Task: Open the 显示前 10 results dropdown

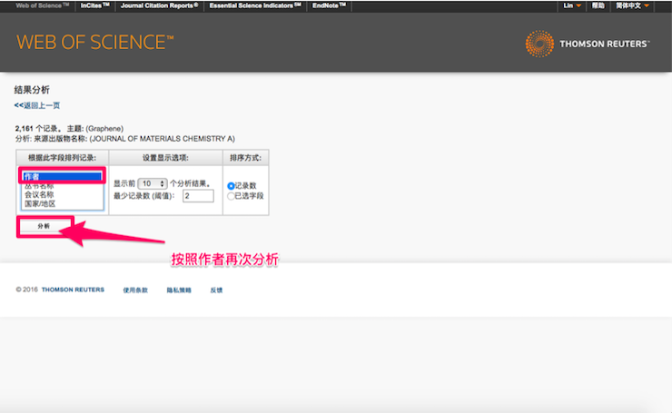Action: click(x=153, y=183)
